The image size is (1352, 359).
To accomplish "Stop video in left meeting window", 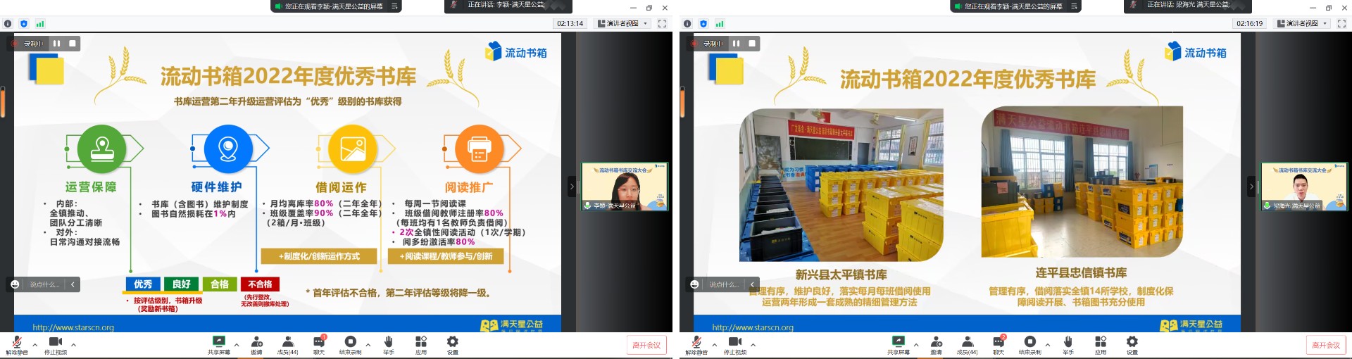I will 56,345.
